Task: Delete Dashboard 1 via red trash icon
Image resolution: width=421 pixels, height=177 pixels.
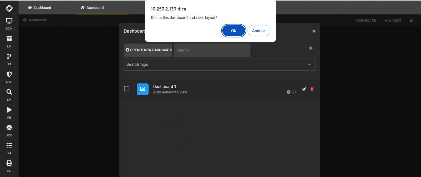Action: [x=312, y=89]
